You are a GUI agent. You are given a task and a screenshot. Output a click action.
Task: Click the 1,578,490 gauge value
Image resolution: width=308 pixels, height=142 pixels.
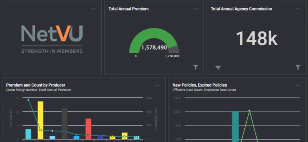tap(154, 48)
